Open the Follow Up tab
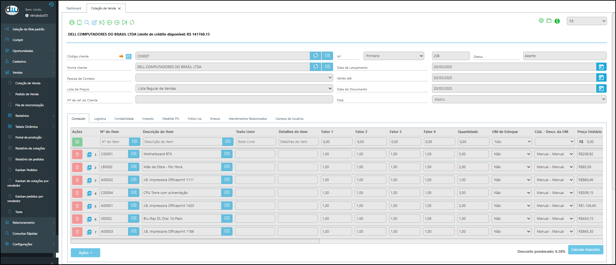 coord(195,119)
